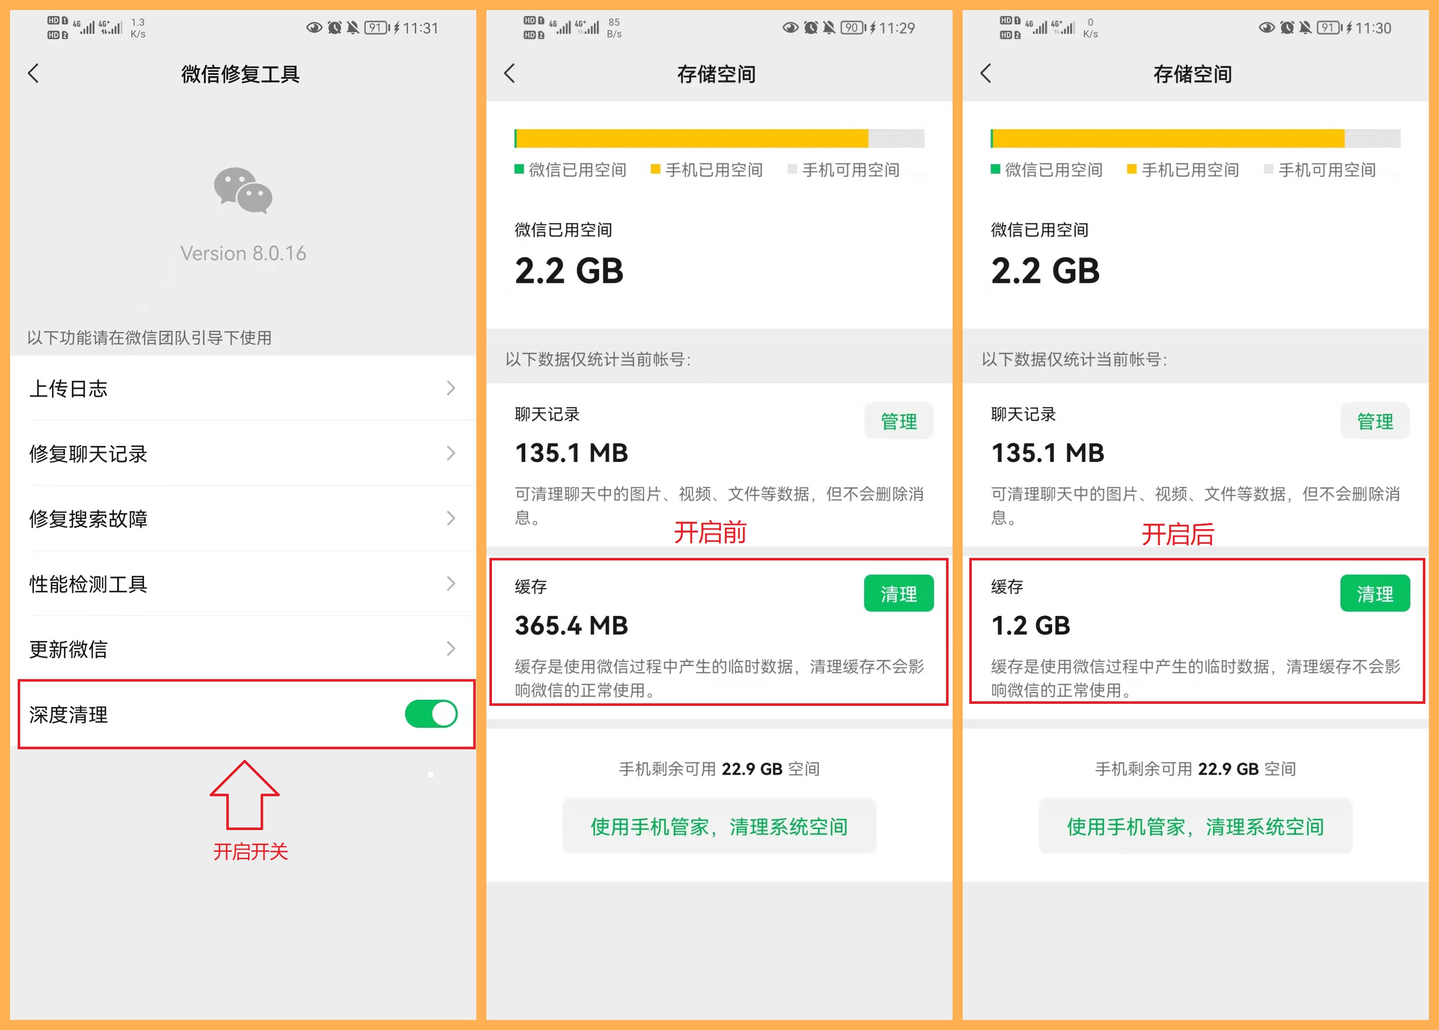Select the 上传日志 menu row
Image resolution: width=1439 pixels, height=1030 pixels.
[243, 388]
